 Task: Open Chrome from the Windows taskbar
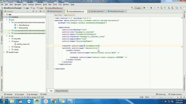pos(54,101)
